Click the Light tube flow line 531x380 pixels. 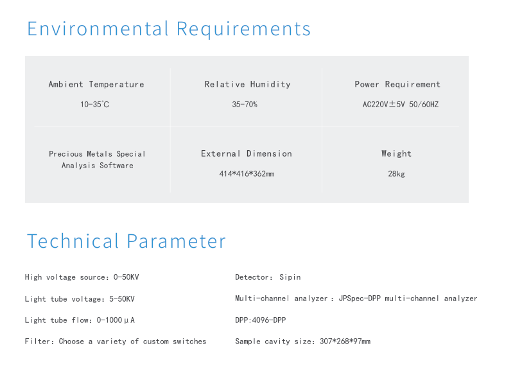[x=80, y=320]
